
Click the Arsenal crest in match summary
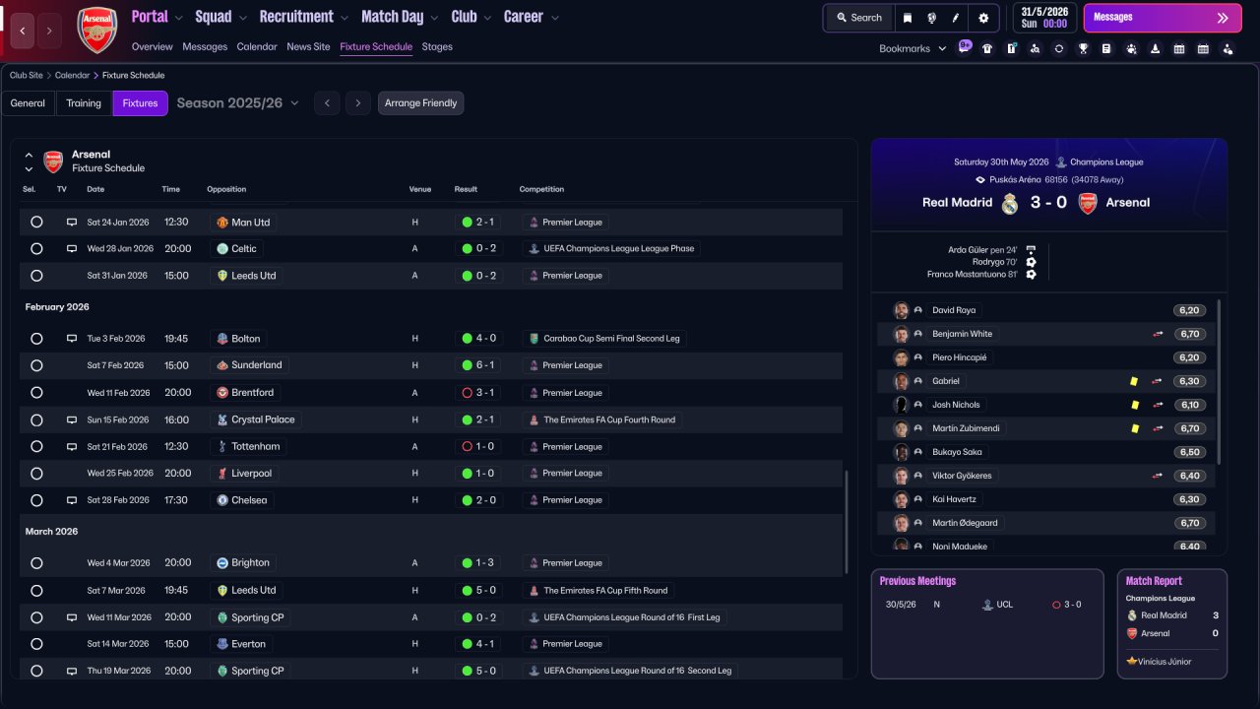1088,203
